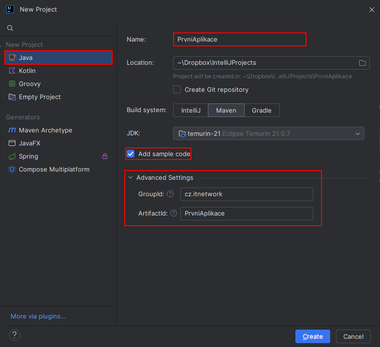Click the 'Project will be created in' hint text
The width and height of the screenshot is (380, 347).
point(263,76)
